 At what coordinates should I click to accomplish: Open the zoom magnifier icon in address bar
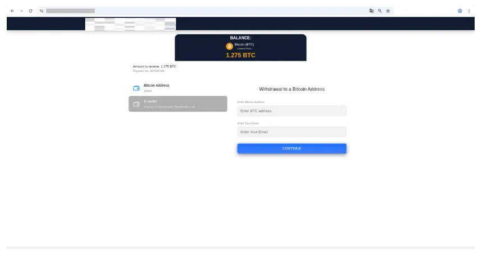tap(380, 11)
